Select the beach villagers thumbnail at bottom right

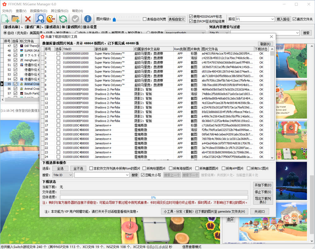pos(273,222)
